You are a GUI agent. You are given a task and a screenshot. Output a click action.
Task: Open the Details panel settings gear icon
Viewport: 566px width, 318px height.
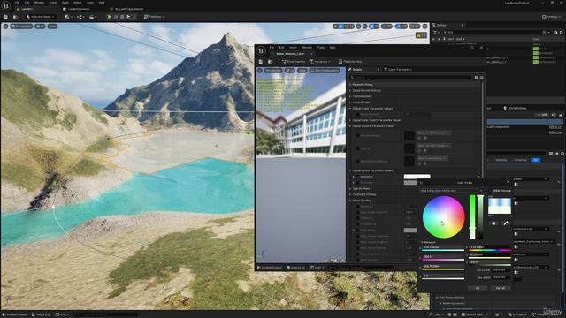[x=481, y=78]
